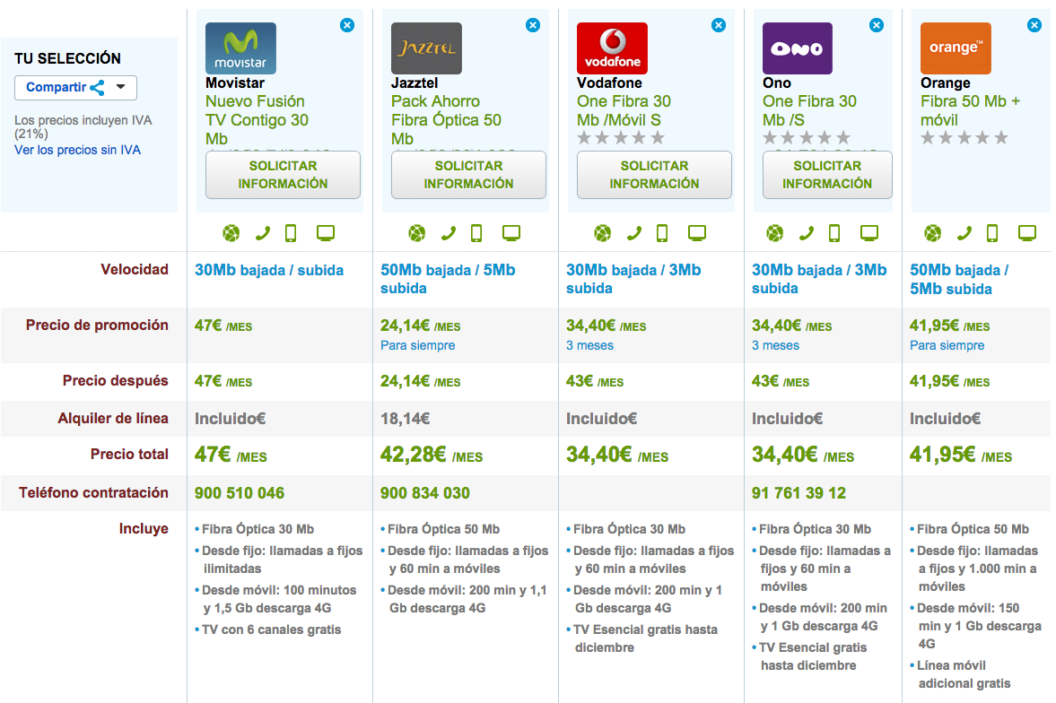The height and width of the screenshot is (703, 1056).
Task: Click the phone handset icon under Jazztel
Action: (x=448, y=233)
